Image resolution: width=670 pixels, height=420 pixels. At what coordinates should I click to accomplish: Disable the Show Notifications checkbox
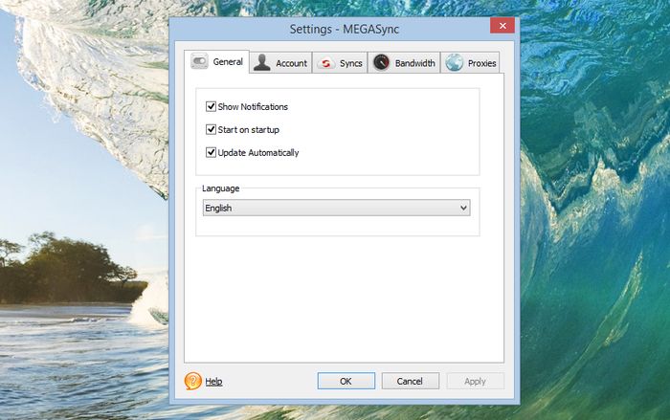pos(212,106)
